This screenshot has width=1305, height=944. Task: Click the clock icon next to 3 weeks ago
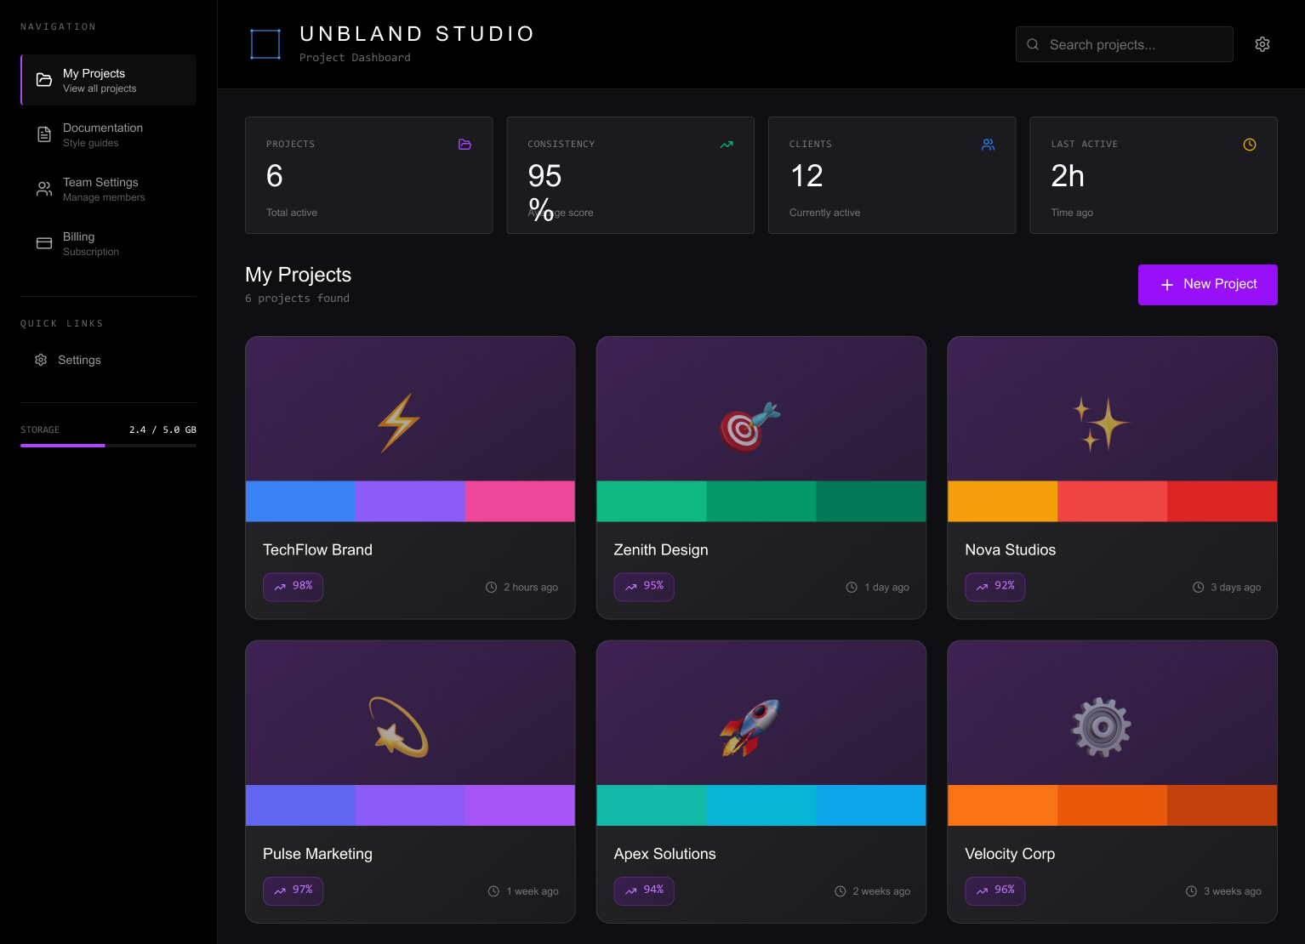(1191, 891)
